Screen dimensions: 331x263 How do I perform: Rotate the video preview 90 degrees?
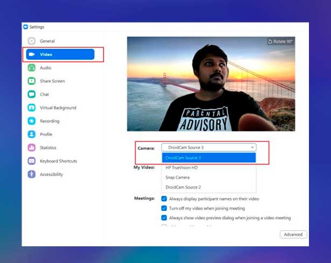point(280,41)
